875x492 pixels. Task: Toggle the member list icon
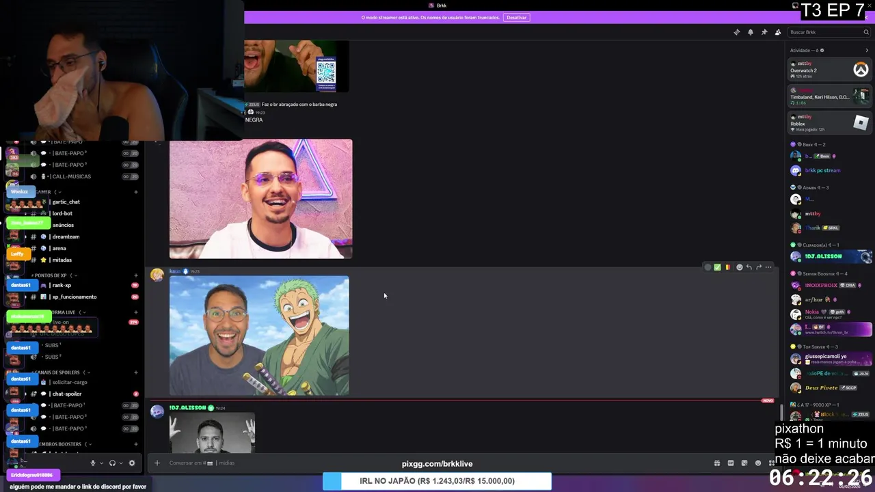point(778,32)
